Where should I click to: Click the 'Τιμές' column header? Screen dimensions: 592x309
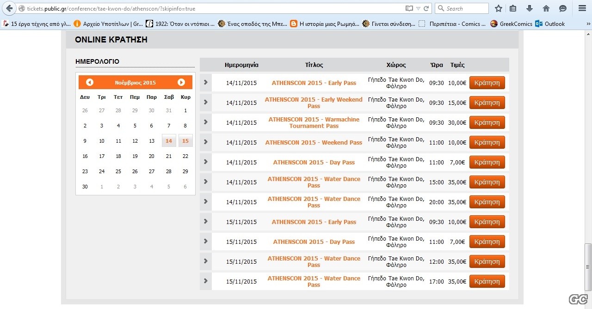(457, 65)
